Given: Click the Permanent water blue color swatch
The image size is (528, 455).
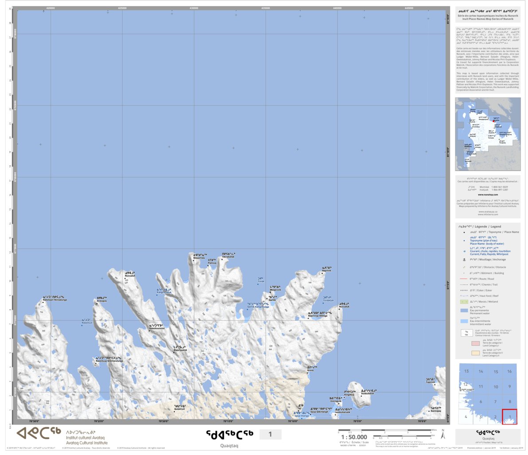Looking at the screenshot, I should coord(464,310).
